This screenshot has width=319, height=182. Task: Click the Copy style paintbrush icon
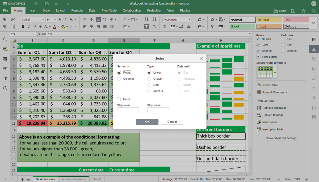213,26
